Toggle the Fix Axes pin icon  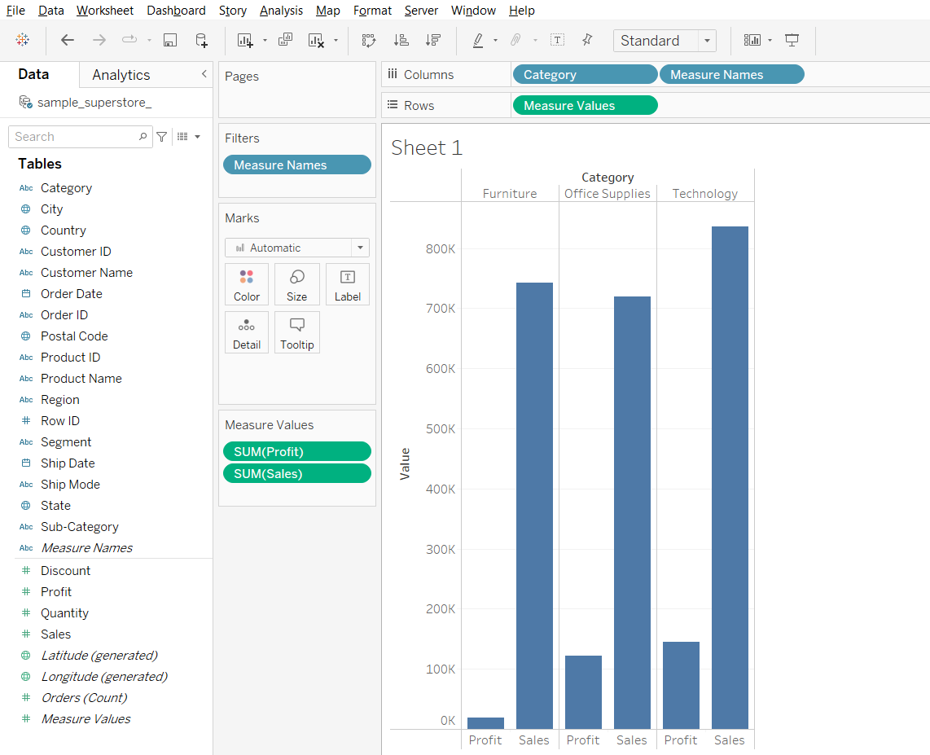(x=586, y=40)
